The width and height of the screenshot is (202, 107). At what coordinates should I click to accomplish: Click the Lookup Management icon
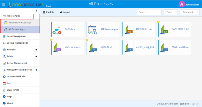coord(4,43)
